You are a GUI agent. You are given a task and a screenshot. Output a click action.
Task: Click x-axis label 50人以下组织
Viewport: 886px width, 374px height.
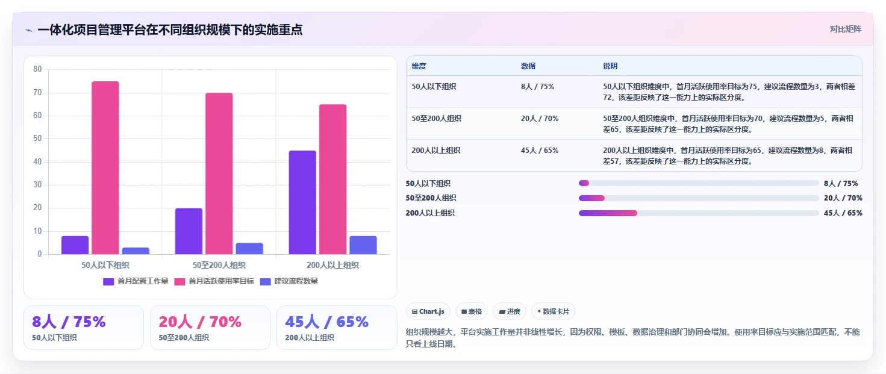(105, 265)
